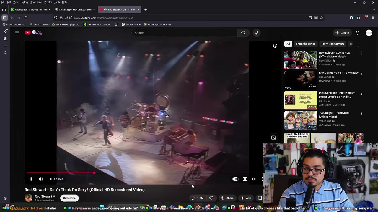Open browser extensions puzzle icon

pos(358,18)
